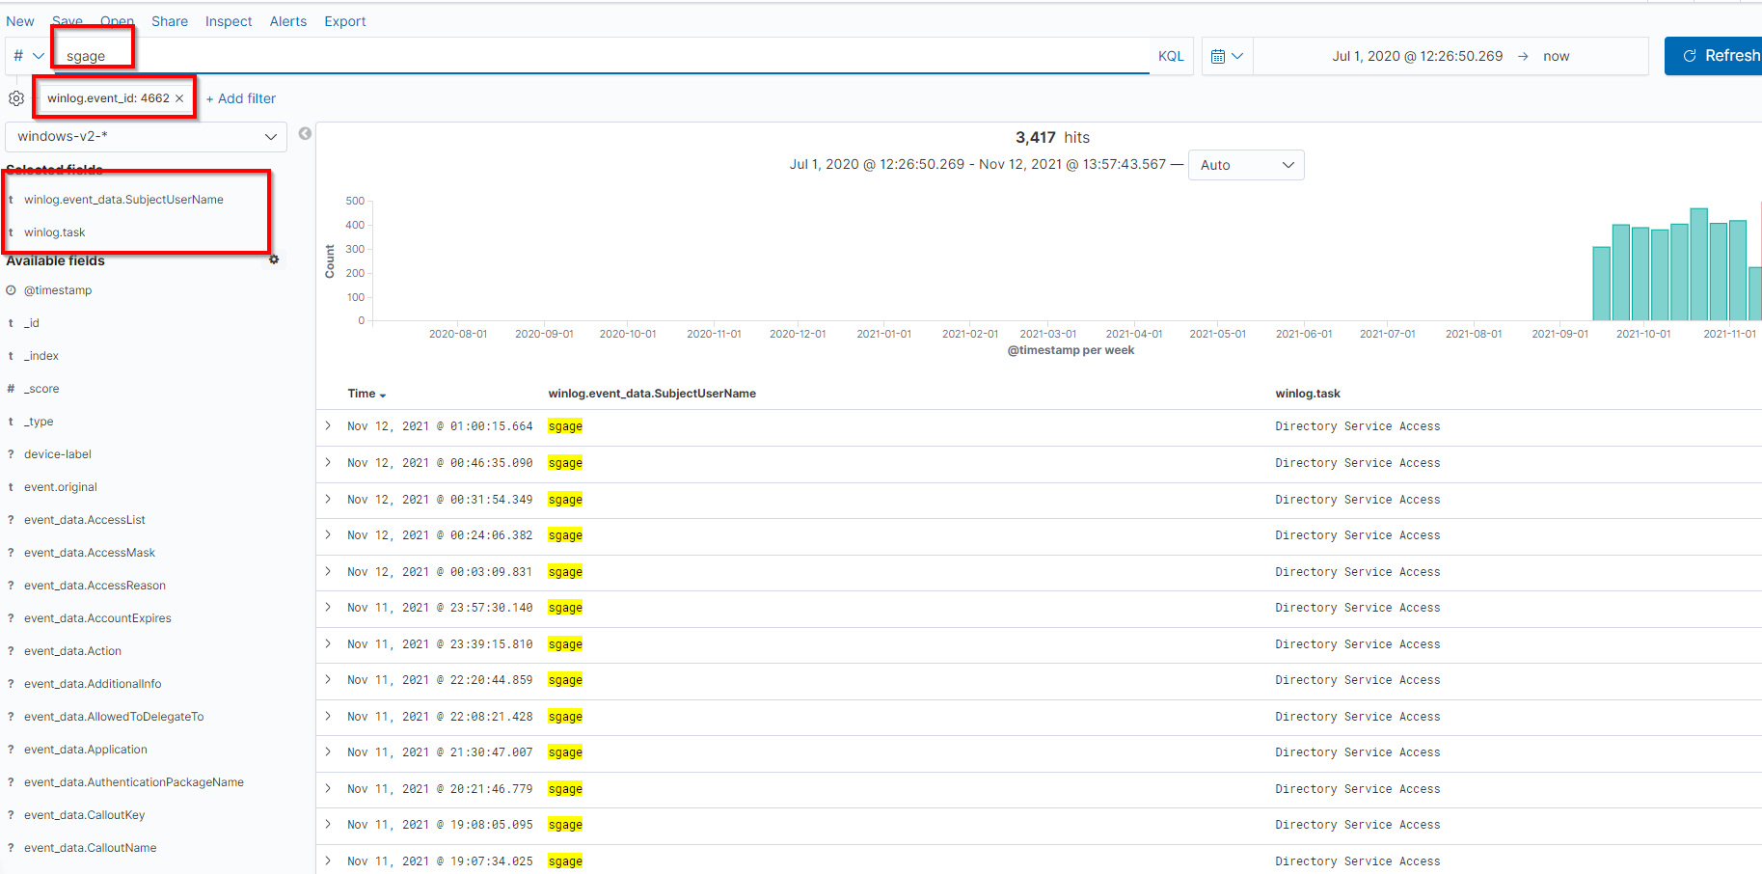The width and height of the screenshot is (1762, 874).
Task: Select winlog.event_data.SubjectUserName selected field
Action: coord(123,200)
